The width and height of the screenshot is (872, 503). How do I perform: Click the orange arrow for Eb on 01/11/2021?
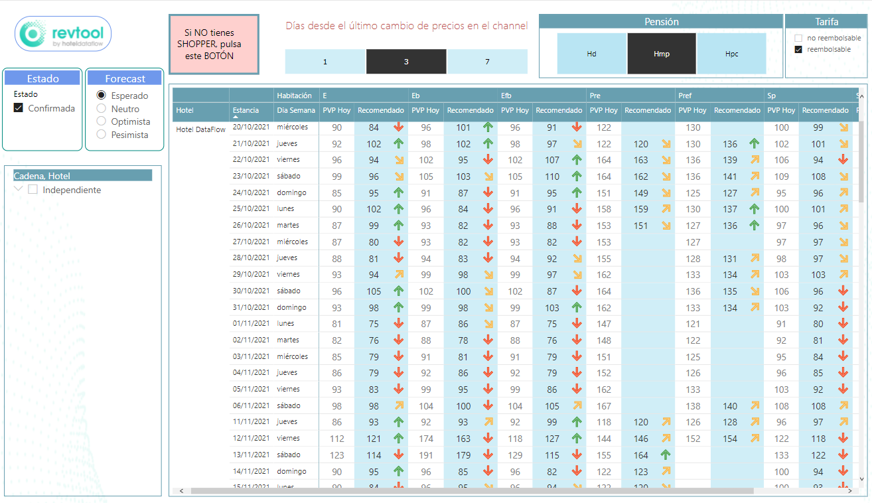coord(488,324)
